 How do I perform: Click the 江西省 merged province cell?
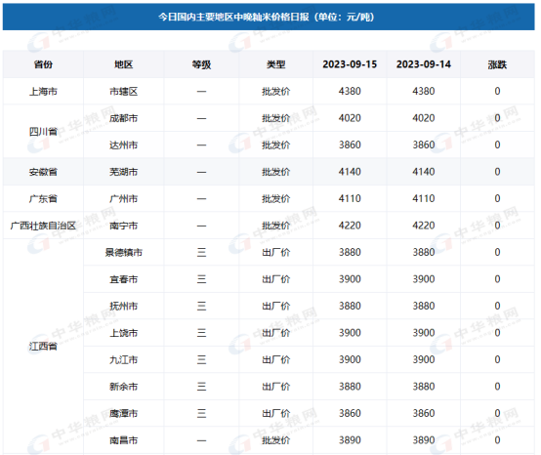43,347
